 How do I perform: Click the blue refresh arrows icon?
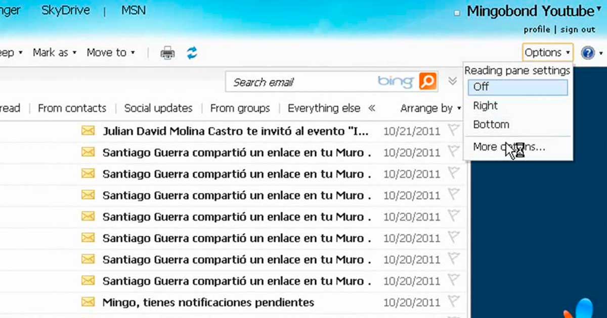(x=192, y=52)
